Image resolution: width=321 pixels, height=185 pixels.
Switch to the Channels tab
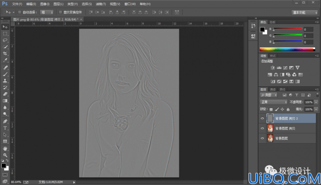pos(273,90)
